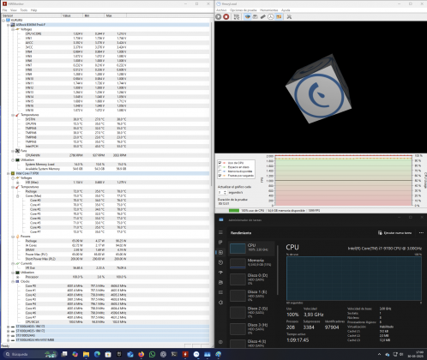The image size is (427, 360).
Task: Open Opciones de prueba menu in HeavyLoad
Action: [244, 10]
